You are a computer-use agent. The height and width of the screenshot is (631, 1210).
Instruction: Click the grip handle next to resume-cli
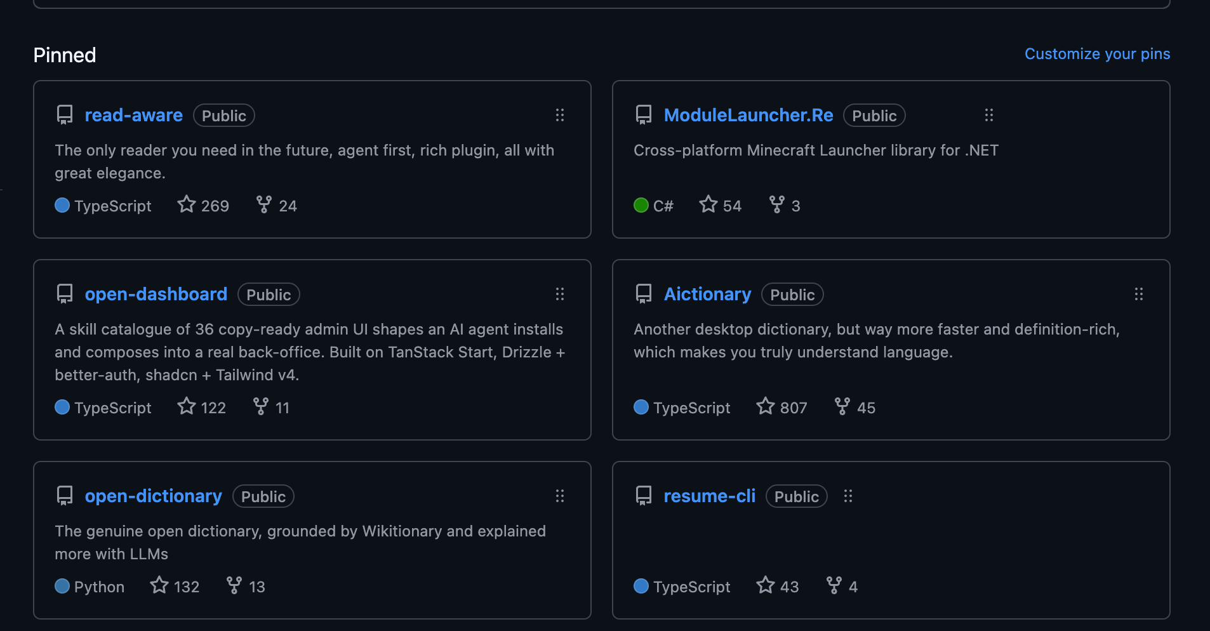click(x=848, y=496)
